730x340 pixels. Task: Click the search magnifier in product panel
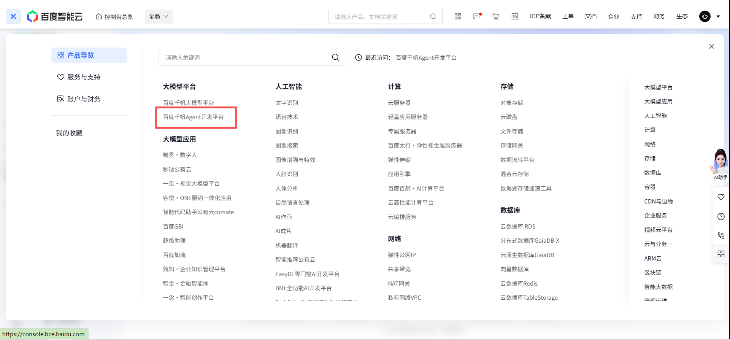coord(335,57)
